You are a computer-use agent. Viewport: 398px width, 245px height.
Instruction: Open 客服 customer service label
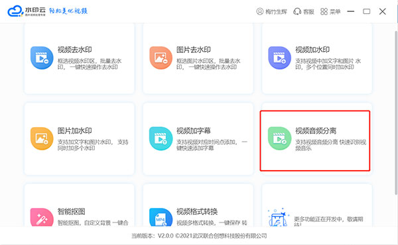click(x=308, y=12)
